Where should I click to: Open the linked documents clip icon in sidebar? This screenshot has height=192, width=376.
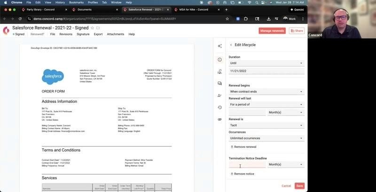pyautogui.click(x=219, y=119)
